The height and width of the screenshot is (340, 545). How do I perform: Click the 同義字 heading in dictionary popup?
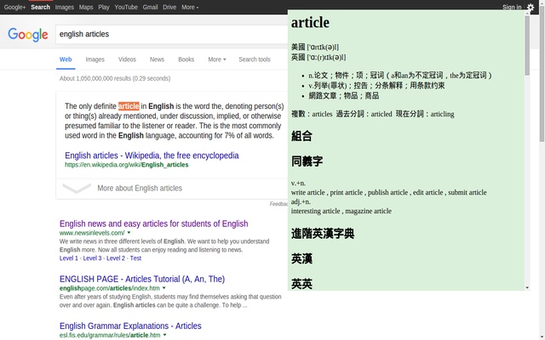tap(307, 161)
